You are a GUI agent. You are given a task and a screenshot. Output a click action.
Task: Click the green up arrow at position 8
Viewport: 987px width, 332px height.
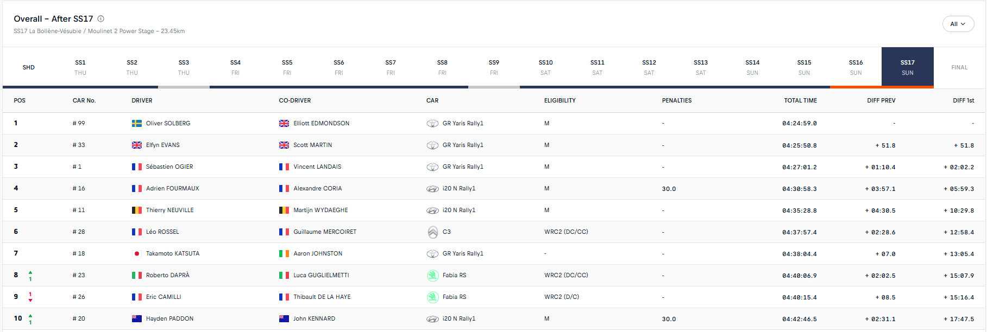[x=30, y=272]
